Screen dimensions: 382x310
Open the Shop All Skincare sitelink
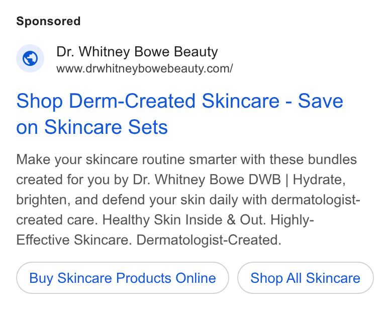305,278
